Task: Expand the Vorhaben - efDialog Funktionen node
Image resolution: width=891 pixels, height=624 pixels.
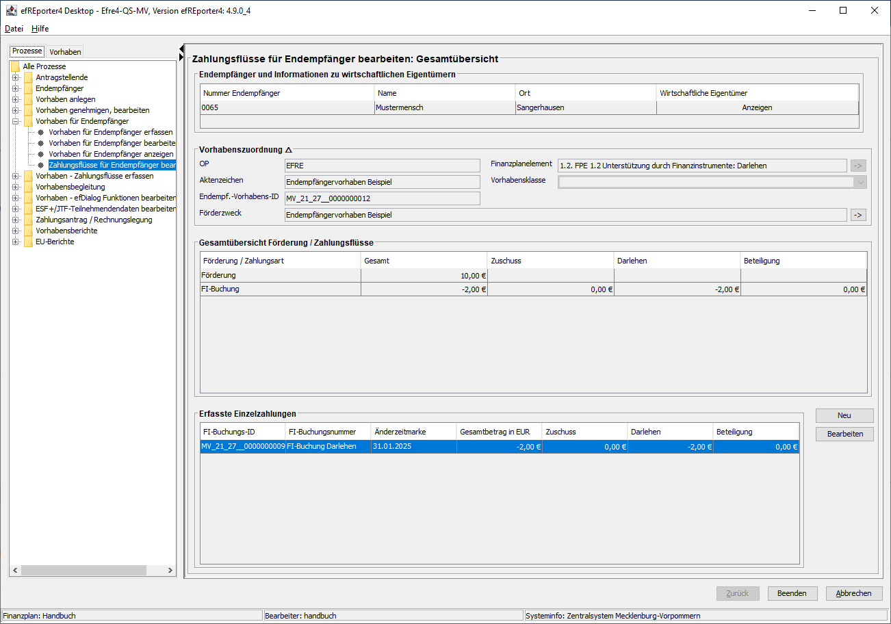Action: [x=15, y=198]
